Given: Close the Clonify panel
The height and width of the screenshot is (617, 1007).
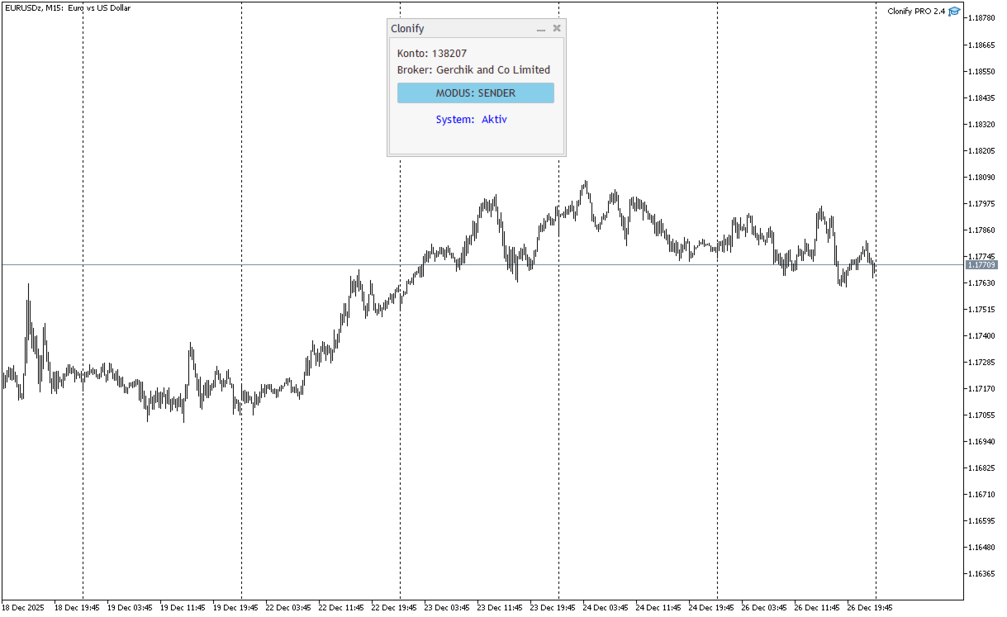Looking at the screenshot, I should pos(557,28).
